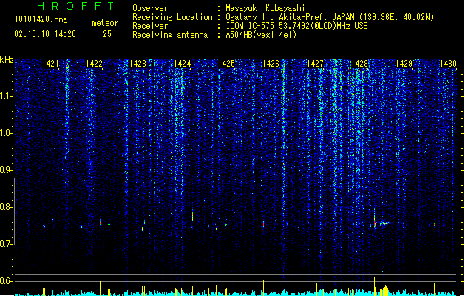Click the ICOM IC-575 receiver details

tap(296, 26)
